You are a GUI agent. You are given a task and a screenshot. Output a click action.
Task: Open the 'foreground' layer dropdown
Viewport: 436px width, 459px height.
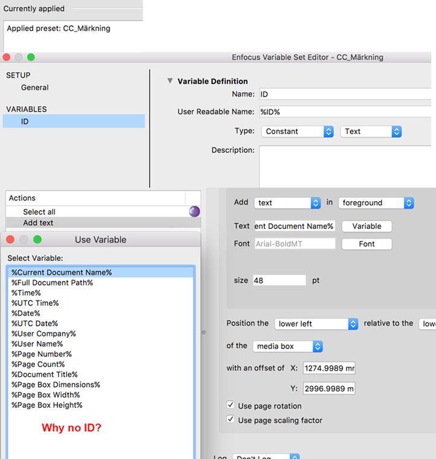(376, 203)
